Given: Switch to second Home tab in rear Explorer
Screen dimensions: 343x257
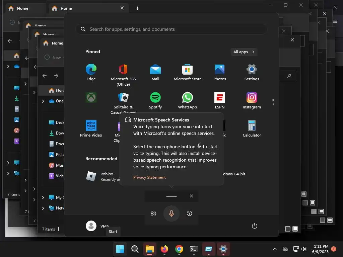Looking at the screenshot, I should [x=87, y=8].
